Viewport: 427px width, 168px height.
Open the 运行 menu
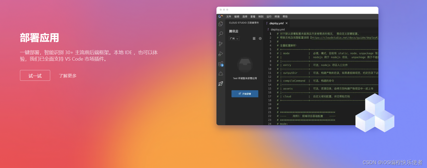tap(269, 16)
